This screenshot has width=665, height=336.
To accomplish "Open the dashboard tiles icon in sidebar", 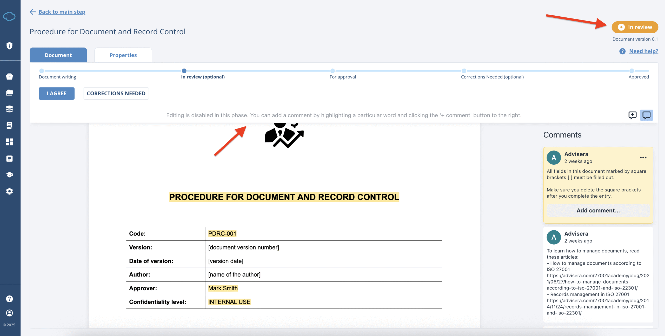I will pos(10,142).
